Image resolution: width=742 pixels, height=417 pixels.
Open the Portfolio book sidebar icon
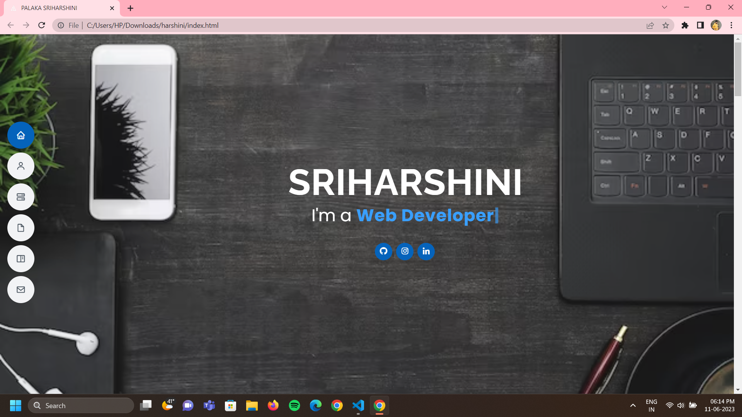point(21,259)
